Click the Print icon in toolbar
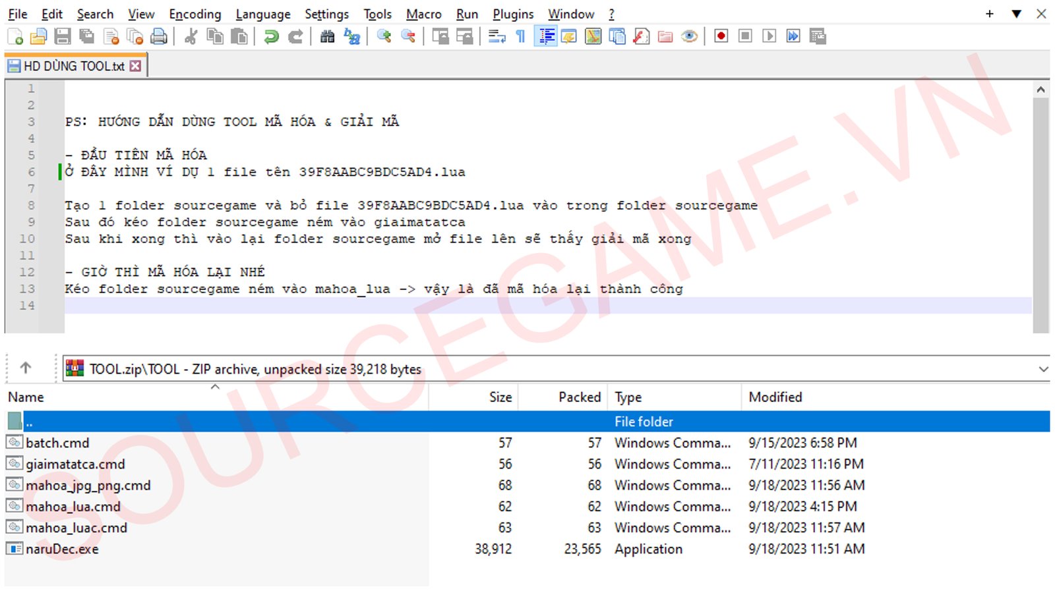The image size is (1055, 593). [x=159, y=37]
